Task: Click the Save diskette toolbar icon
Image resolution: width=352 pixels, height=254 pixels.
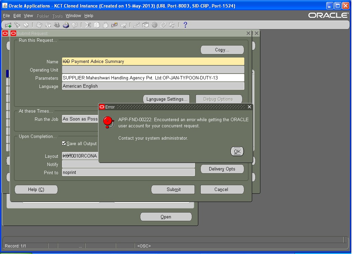Action: (39, 25)
